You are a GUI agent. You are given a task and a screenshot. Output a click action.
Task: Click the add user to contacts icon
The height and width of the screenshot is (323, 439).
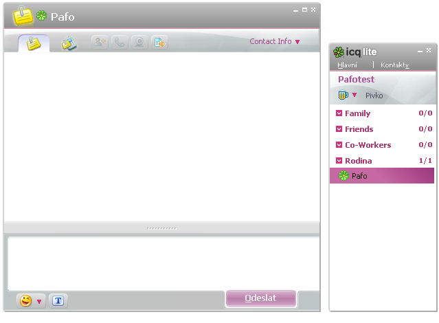pyautogui.click(x=100, y=43)
